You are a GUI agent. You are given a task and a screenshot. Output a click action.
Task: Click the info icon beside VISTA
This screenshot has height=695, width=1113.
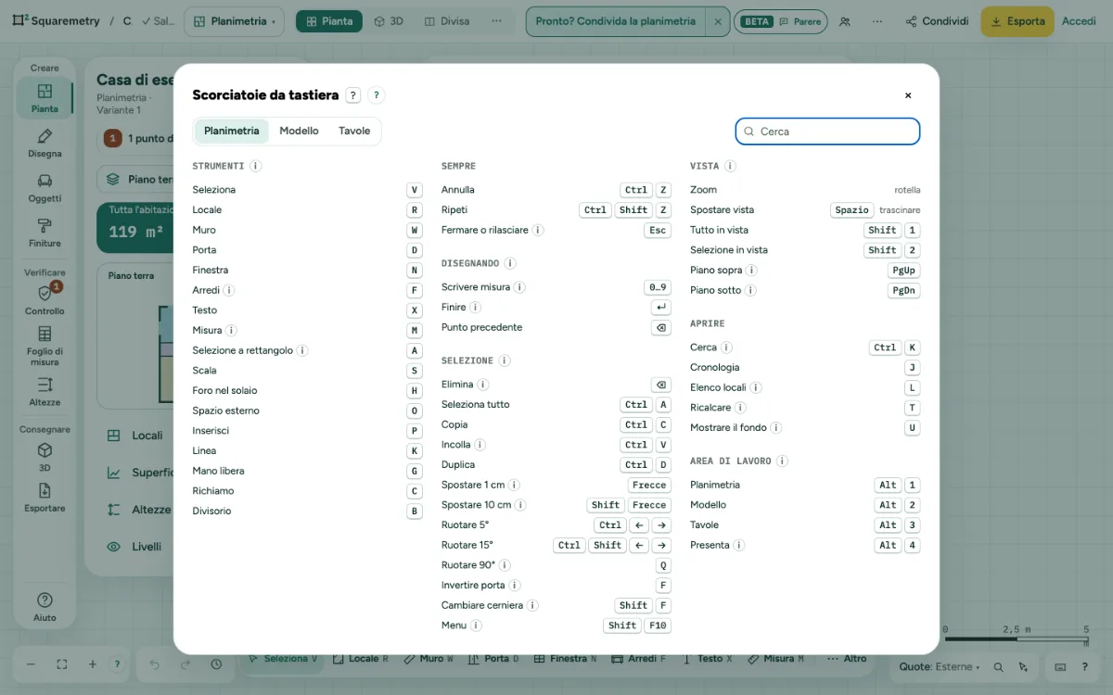(x=730, y=166)
